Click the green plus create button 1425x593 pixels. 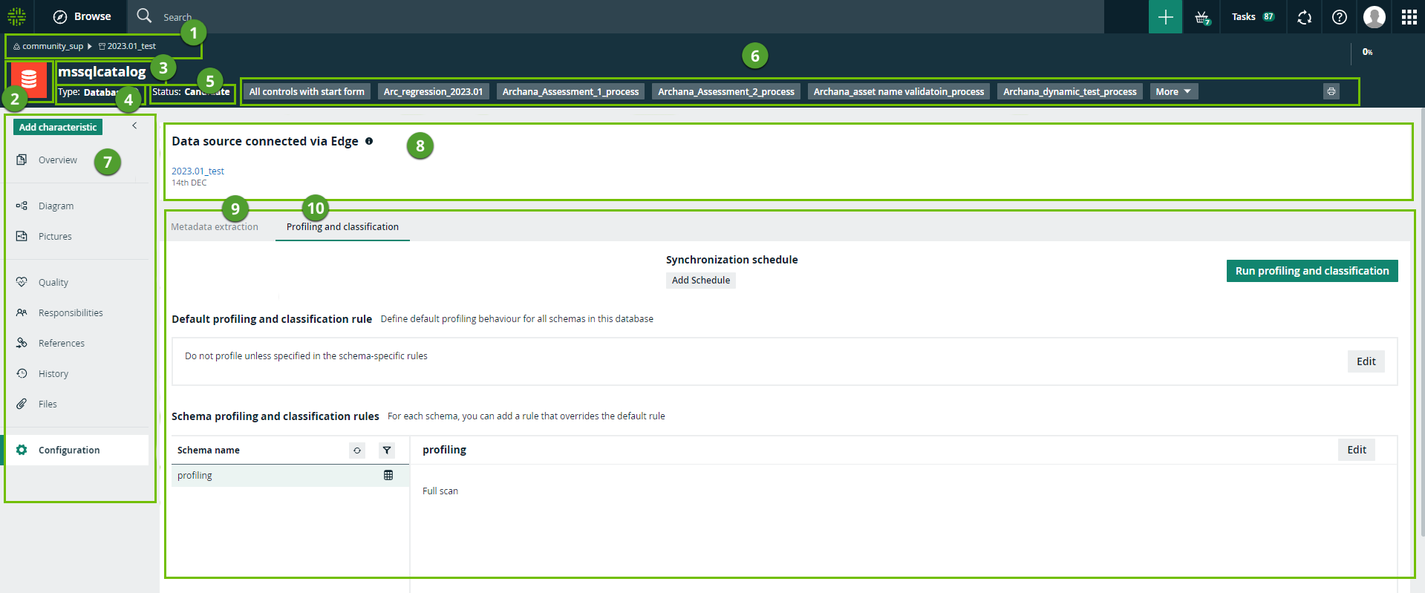[x=1165, y=17]
